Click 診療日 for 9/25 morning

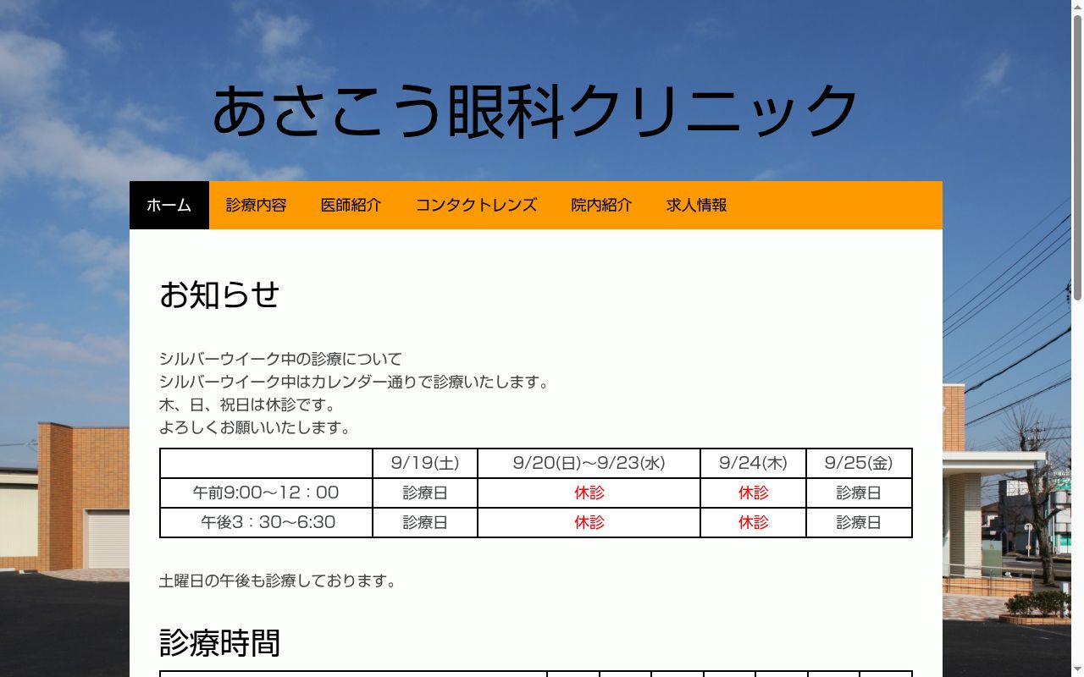tap(859, 493)
